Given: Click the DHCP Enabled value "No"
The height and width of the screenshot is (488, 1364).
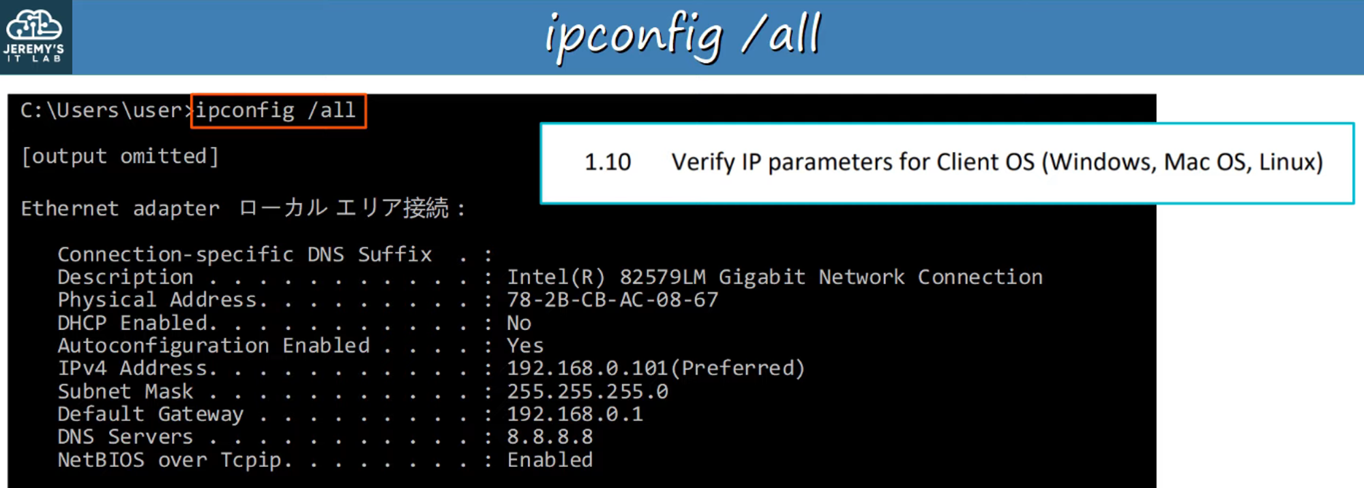Looking at the screenshot, I should coord(518,323).
